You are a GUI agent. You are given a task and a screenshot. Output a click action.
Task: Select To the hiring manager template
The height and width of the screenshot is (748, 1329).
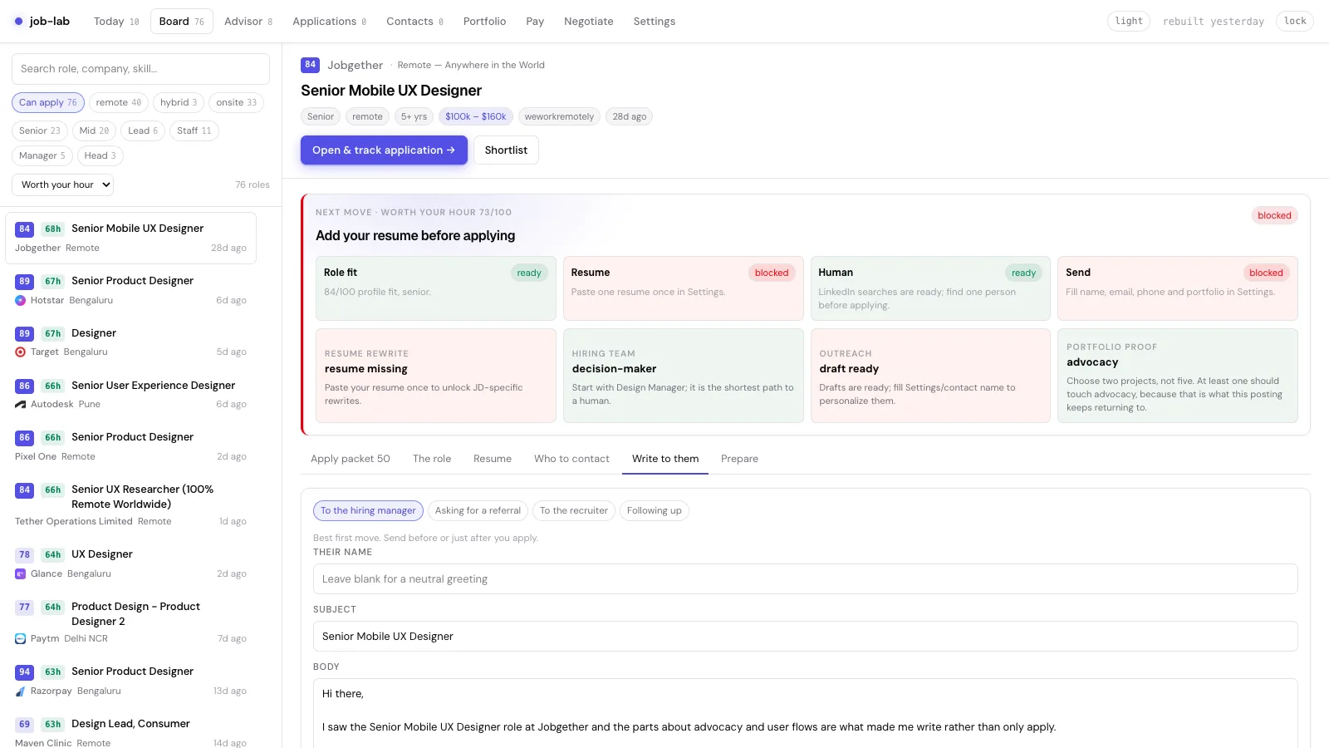tap(368, 511)
